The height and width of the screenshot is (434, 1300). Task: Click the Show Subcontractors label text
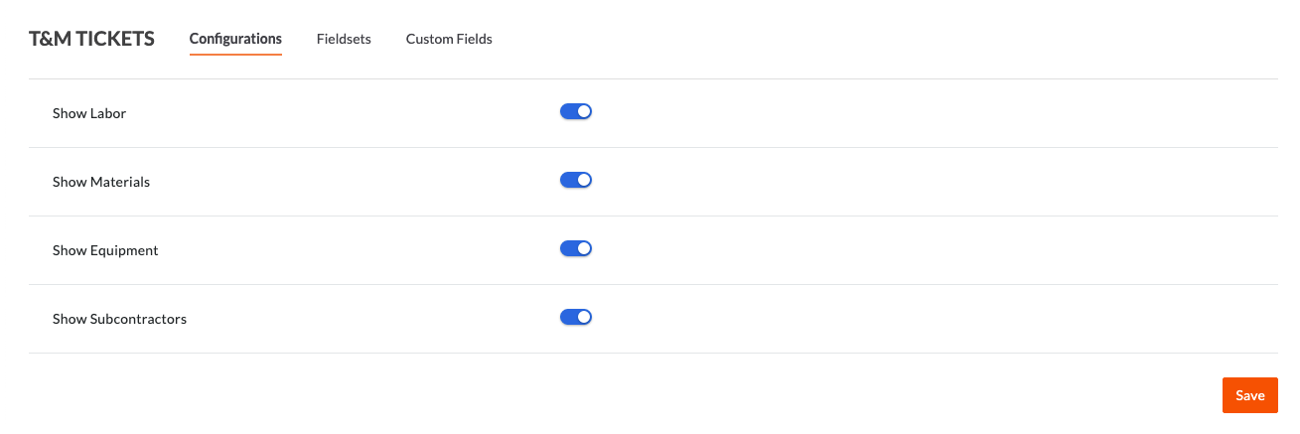119,319
